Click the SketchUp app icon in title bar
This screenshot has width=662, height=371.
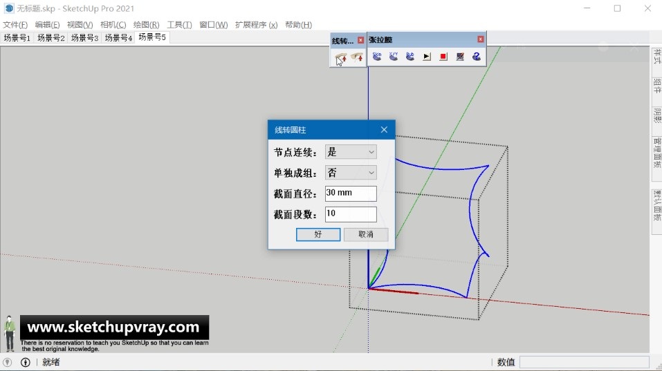pyautogui.click(x=9, y=8)
